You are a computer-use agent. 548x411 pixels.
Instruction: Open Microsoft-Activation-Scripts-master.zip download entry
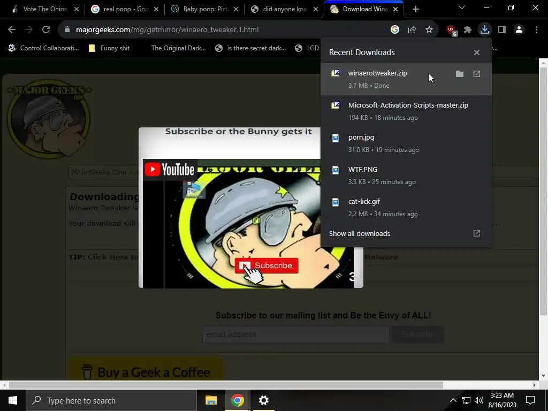click(x=406, y=111)
